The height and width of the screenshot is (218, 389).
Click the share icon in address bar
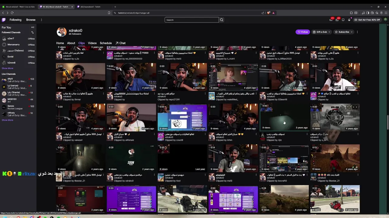coord(263,13)
